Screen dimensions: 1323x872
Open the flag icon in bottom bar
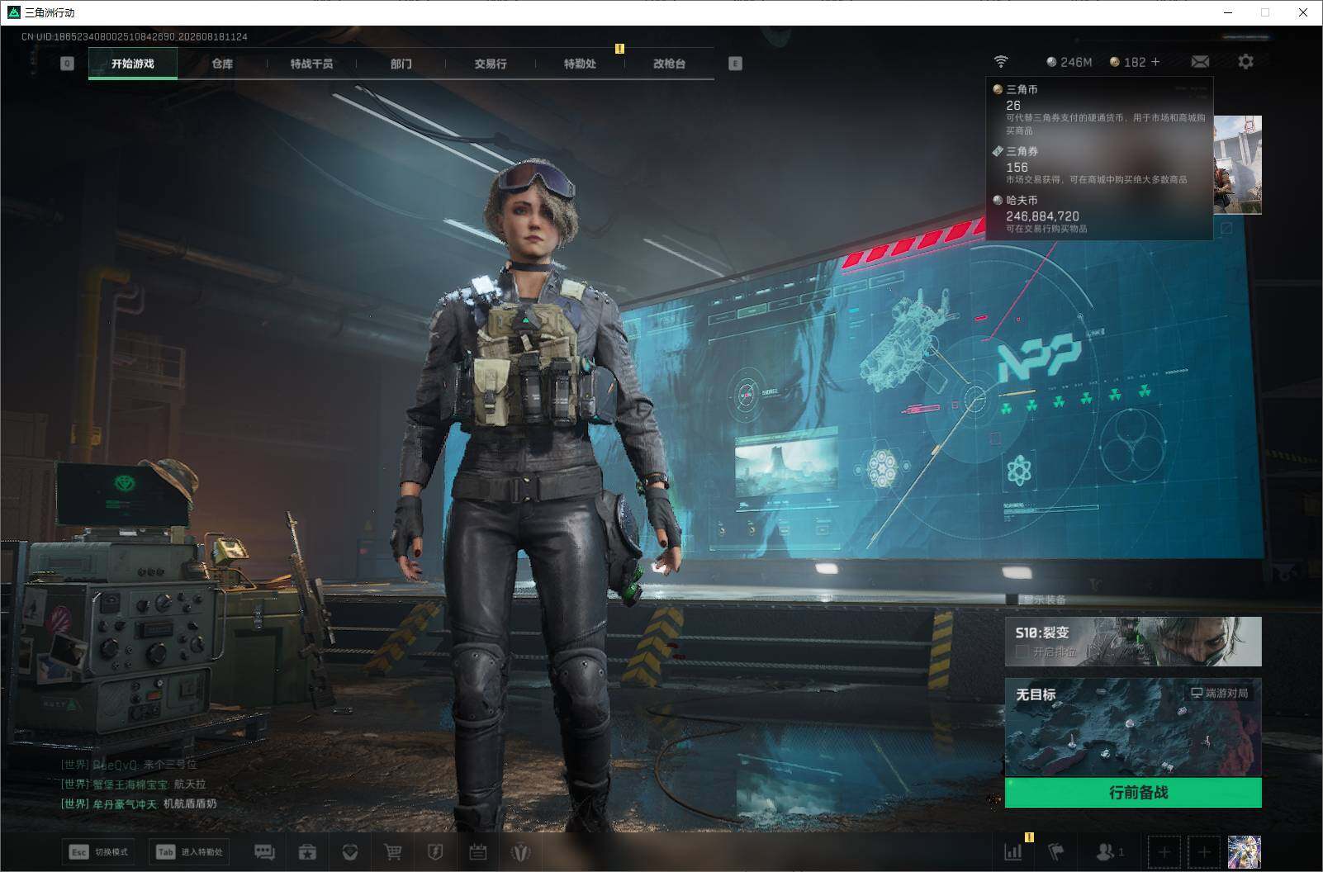tap(1056, 852)
